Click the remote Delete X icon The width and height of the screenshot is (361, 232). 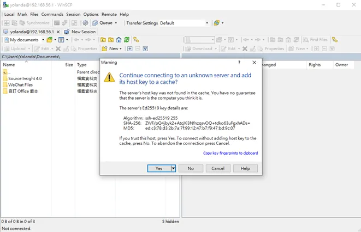tap(245, 48)
